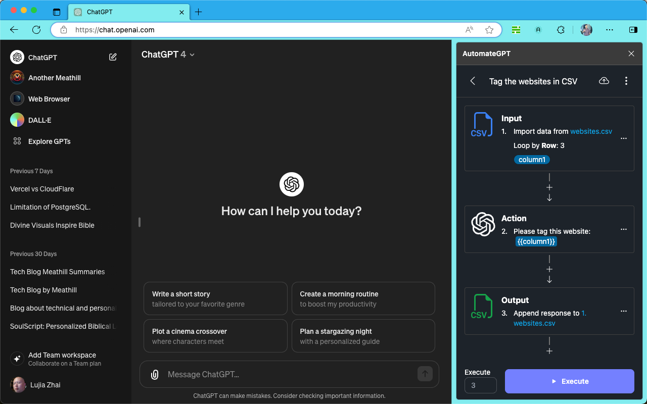Click the send message arrow
This screenshot has width=647, height=404.
coord(425,374)
